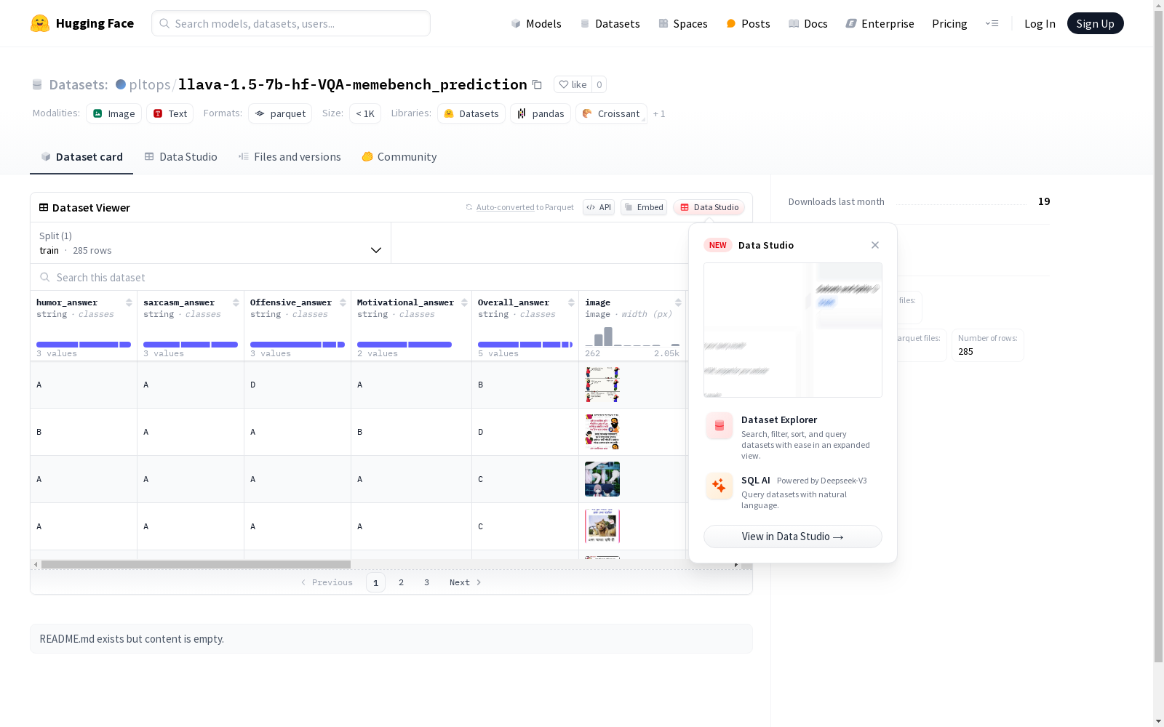Sort the sarcasm_answer column
The height and width of the screenshot is (727, 1164).
click(x=236, y=302)
